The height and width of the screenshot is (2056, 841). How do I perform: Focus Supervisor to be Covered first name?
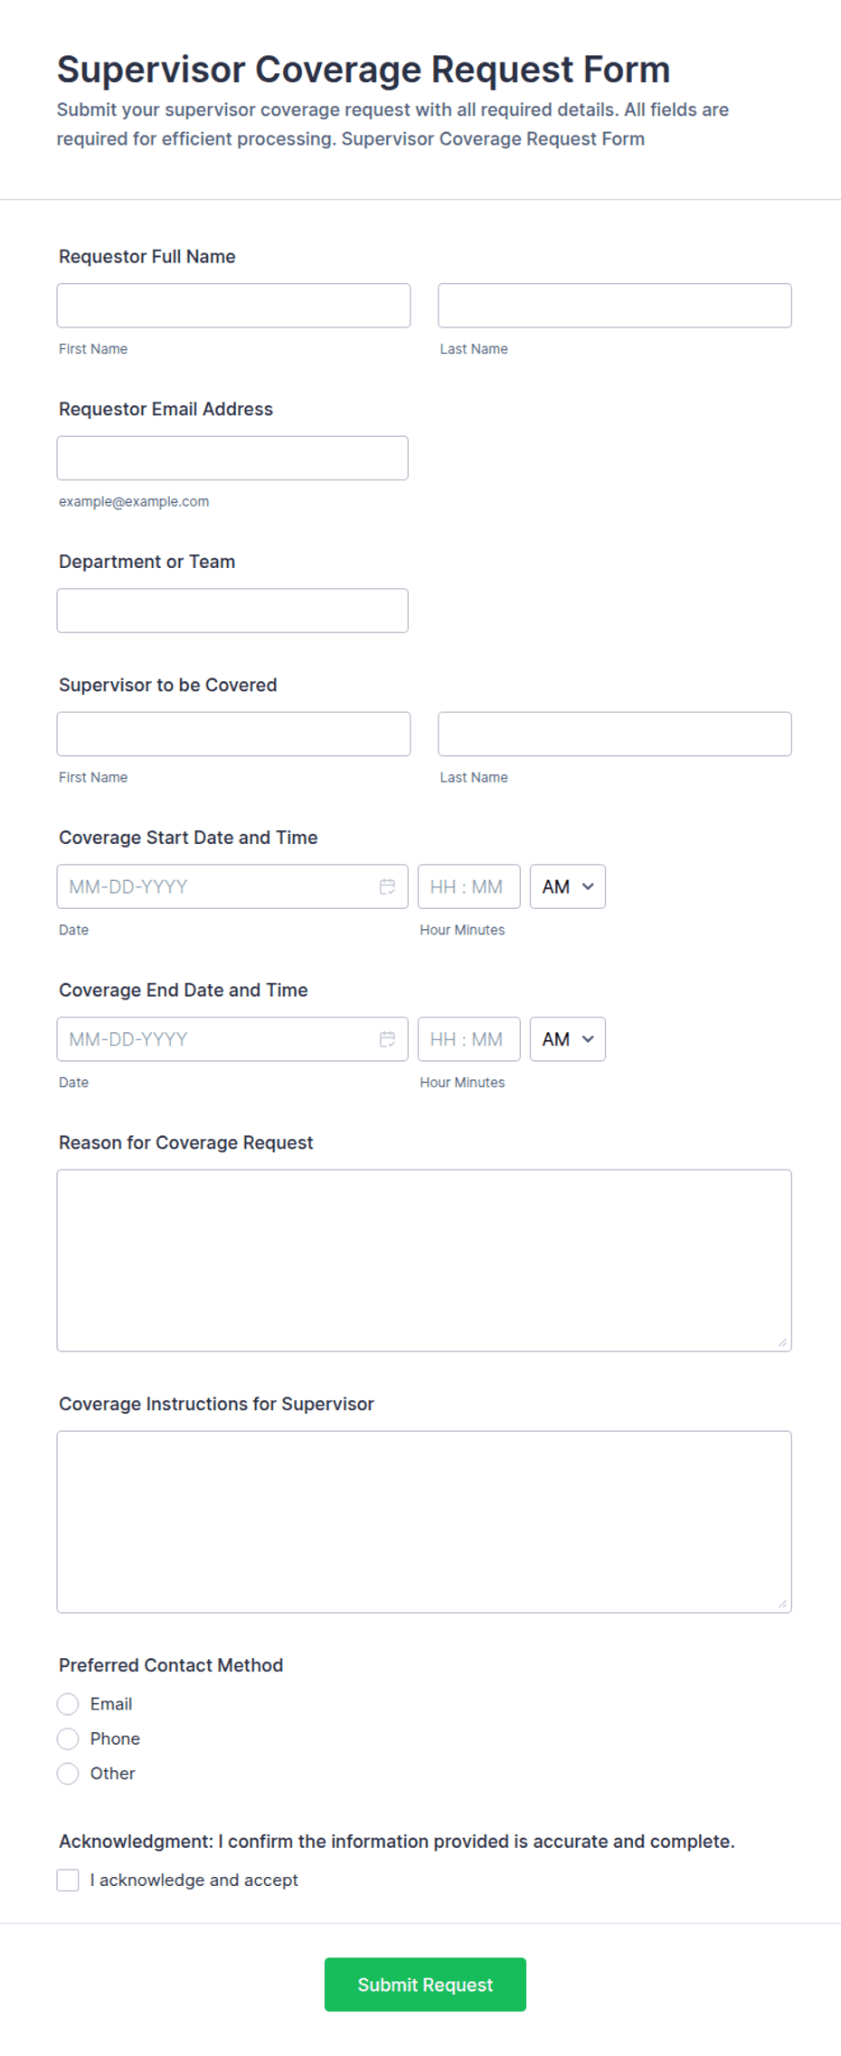coord(233,734)
